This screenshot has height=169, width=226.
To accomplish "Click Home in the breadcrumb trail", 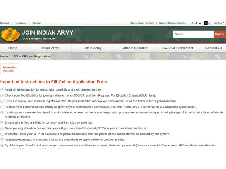I will (x=4, y=56).
